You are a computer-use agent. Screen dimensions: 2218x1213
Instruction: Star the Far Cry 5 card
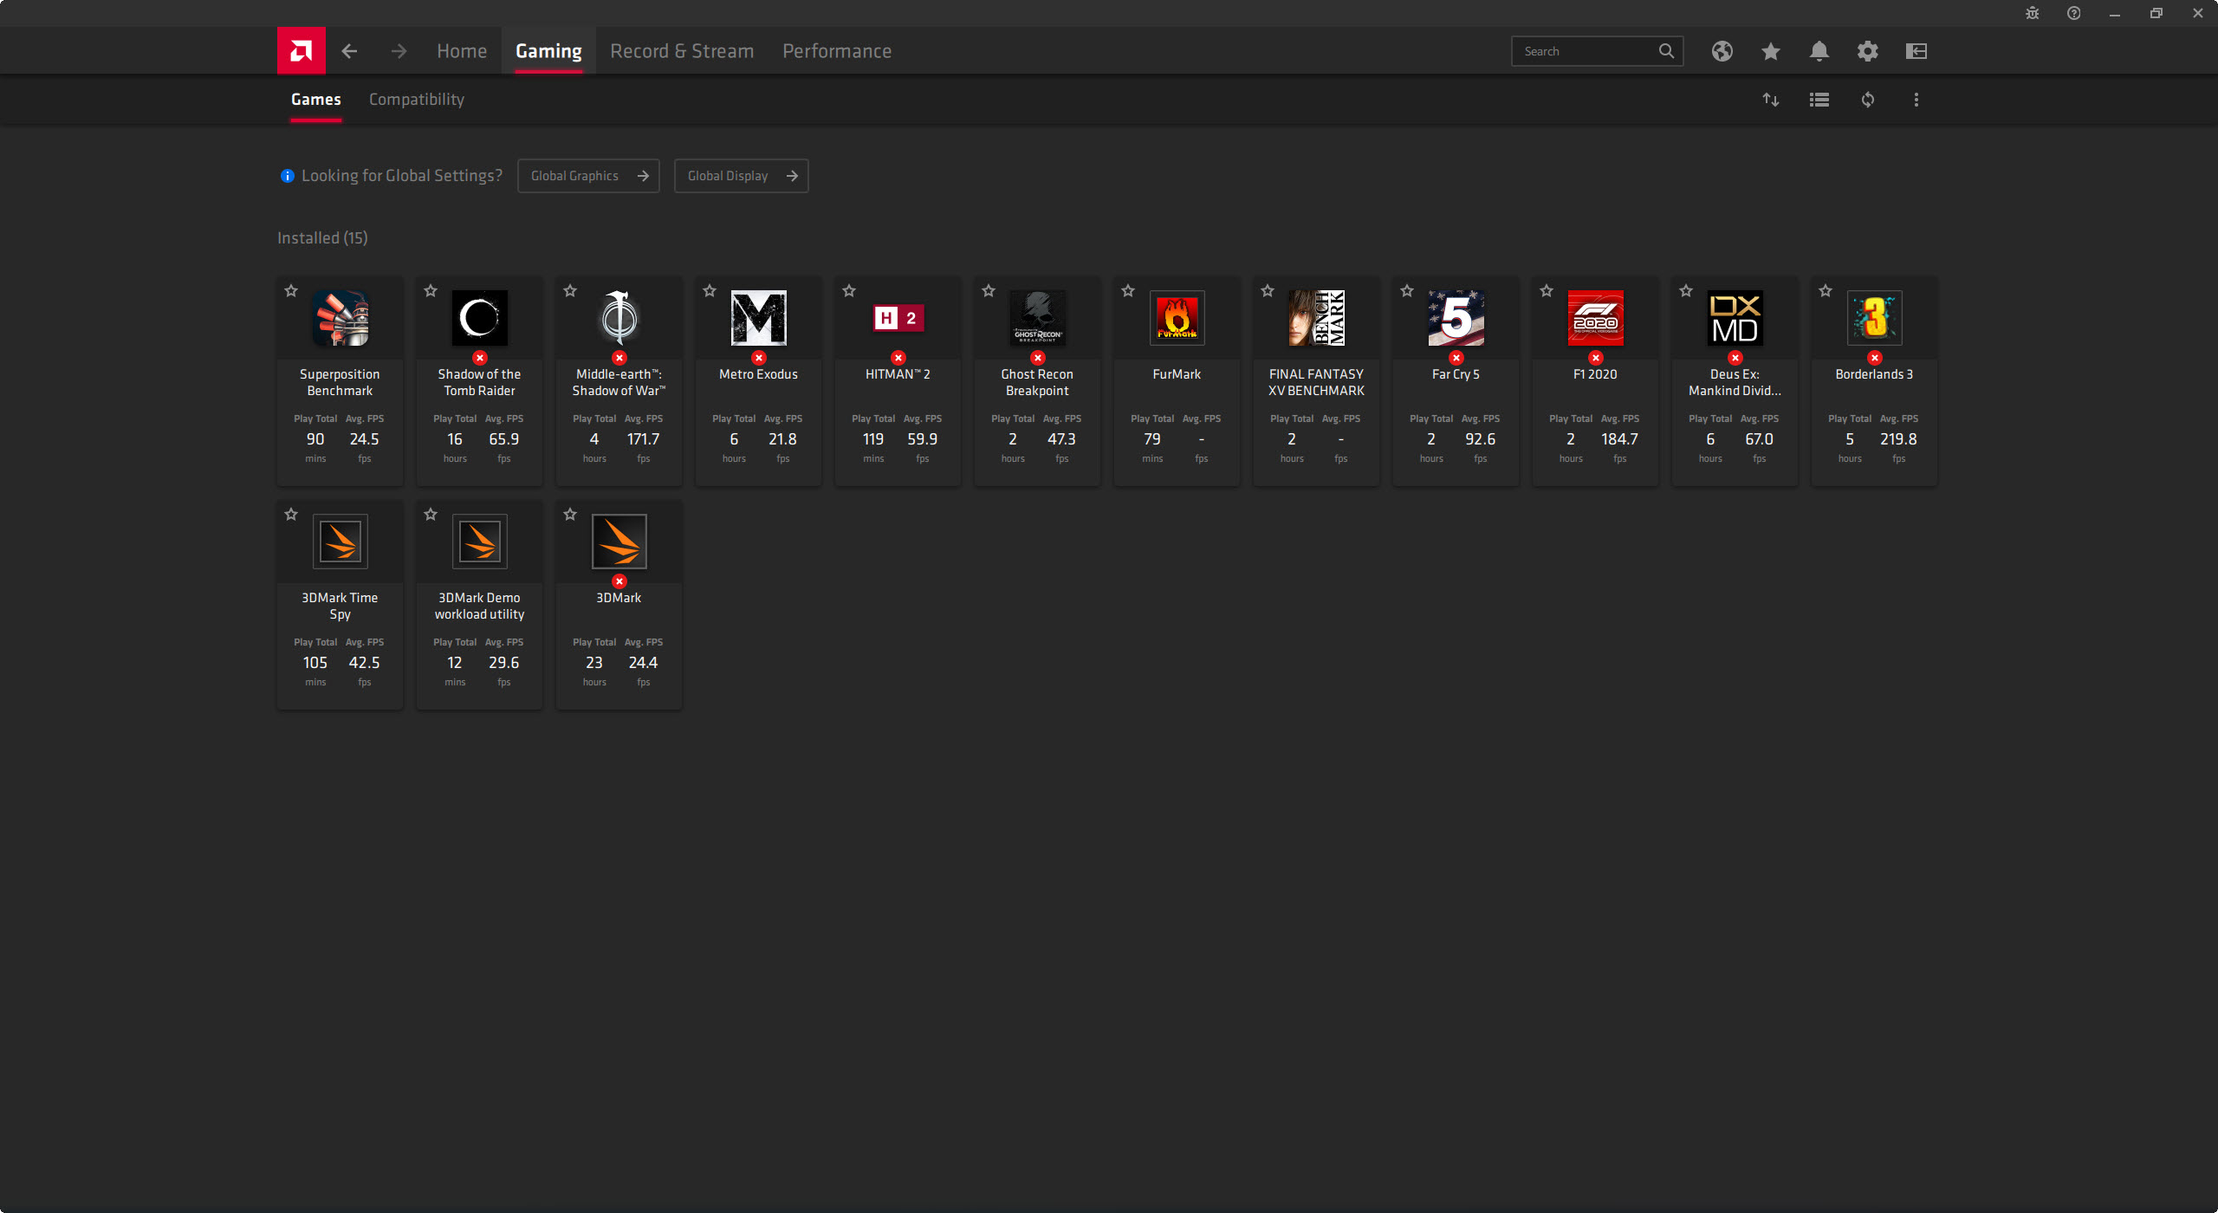[1407, 291]
